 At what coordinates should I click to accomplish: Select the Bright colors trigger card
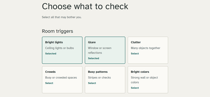click(x=148, y=80)
